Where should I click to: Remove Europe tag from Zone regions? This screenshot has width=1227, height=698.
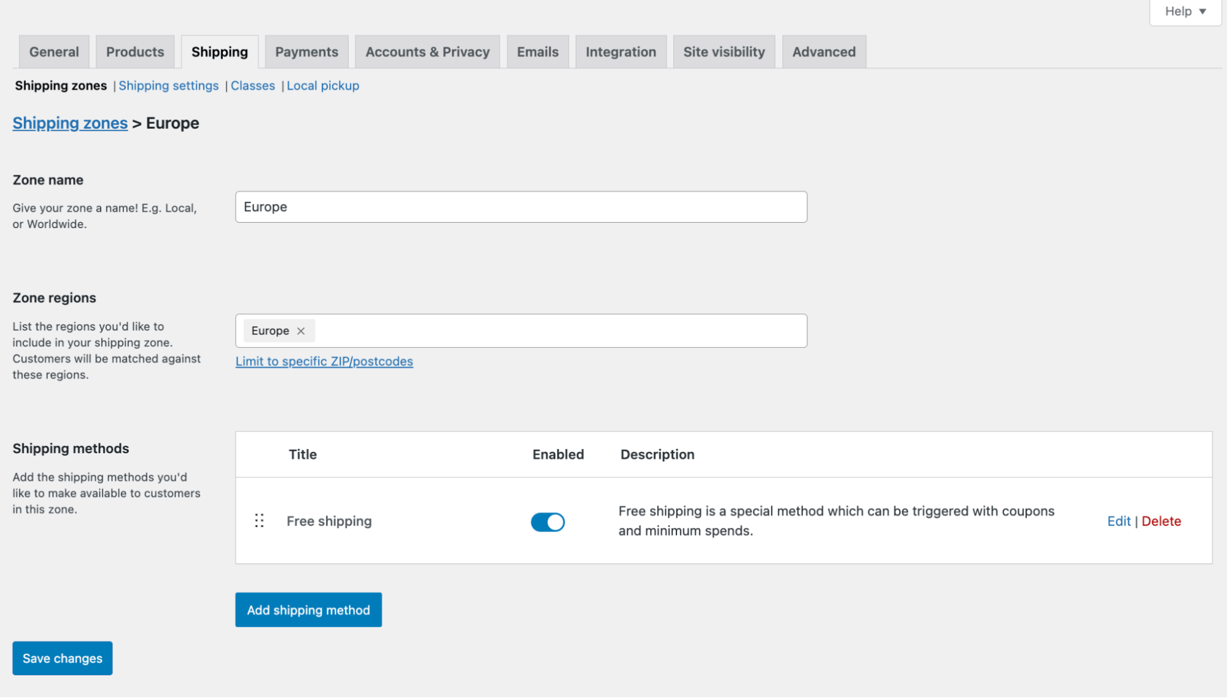tap(302, 330)
